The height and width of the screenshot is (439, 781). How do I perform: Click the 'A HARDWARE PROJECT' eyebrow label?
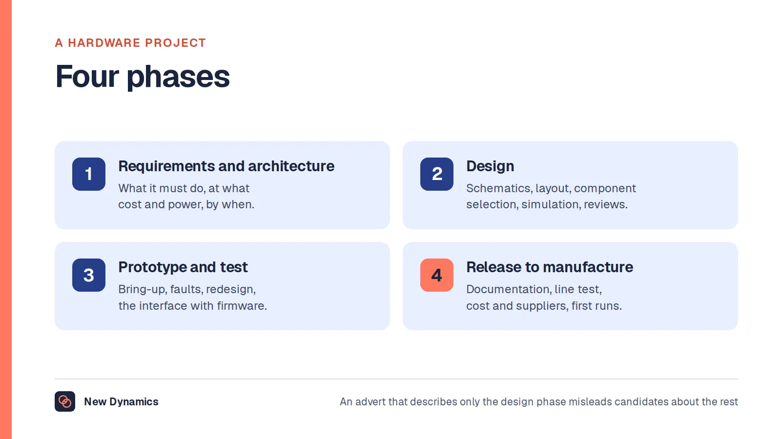(130, 43)
